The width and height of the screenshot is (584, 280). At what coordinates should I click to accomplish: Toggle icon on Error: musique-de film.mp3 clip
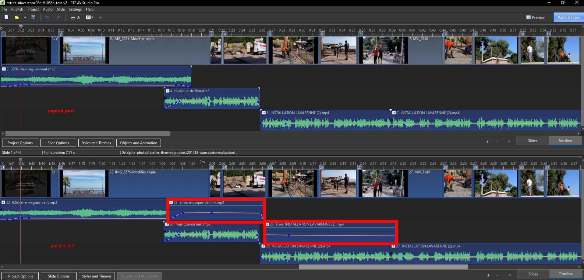171,202
